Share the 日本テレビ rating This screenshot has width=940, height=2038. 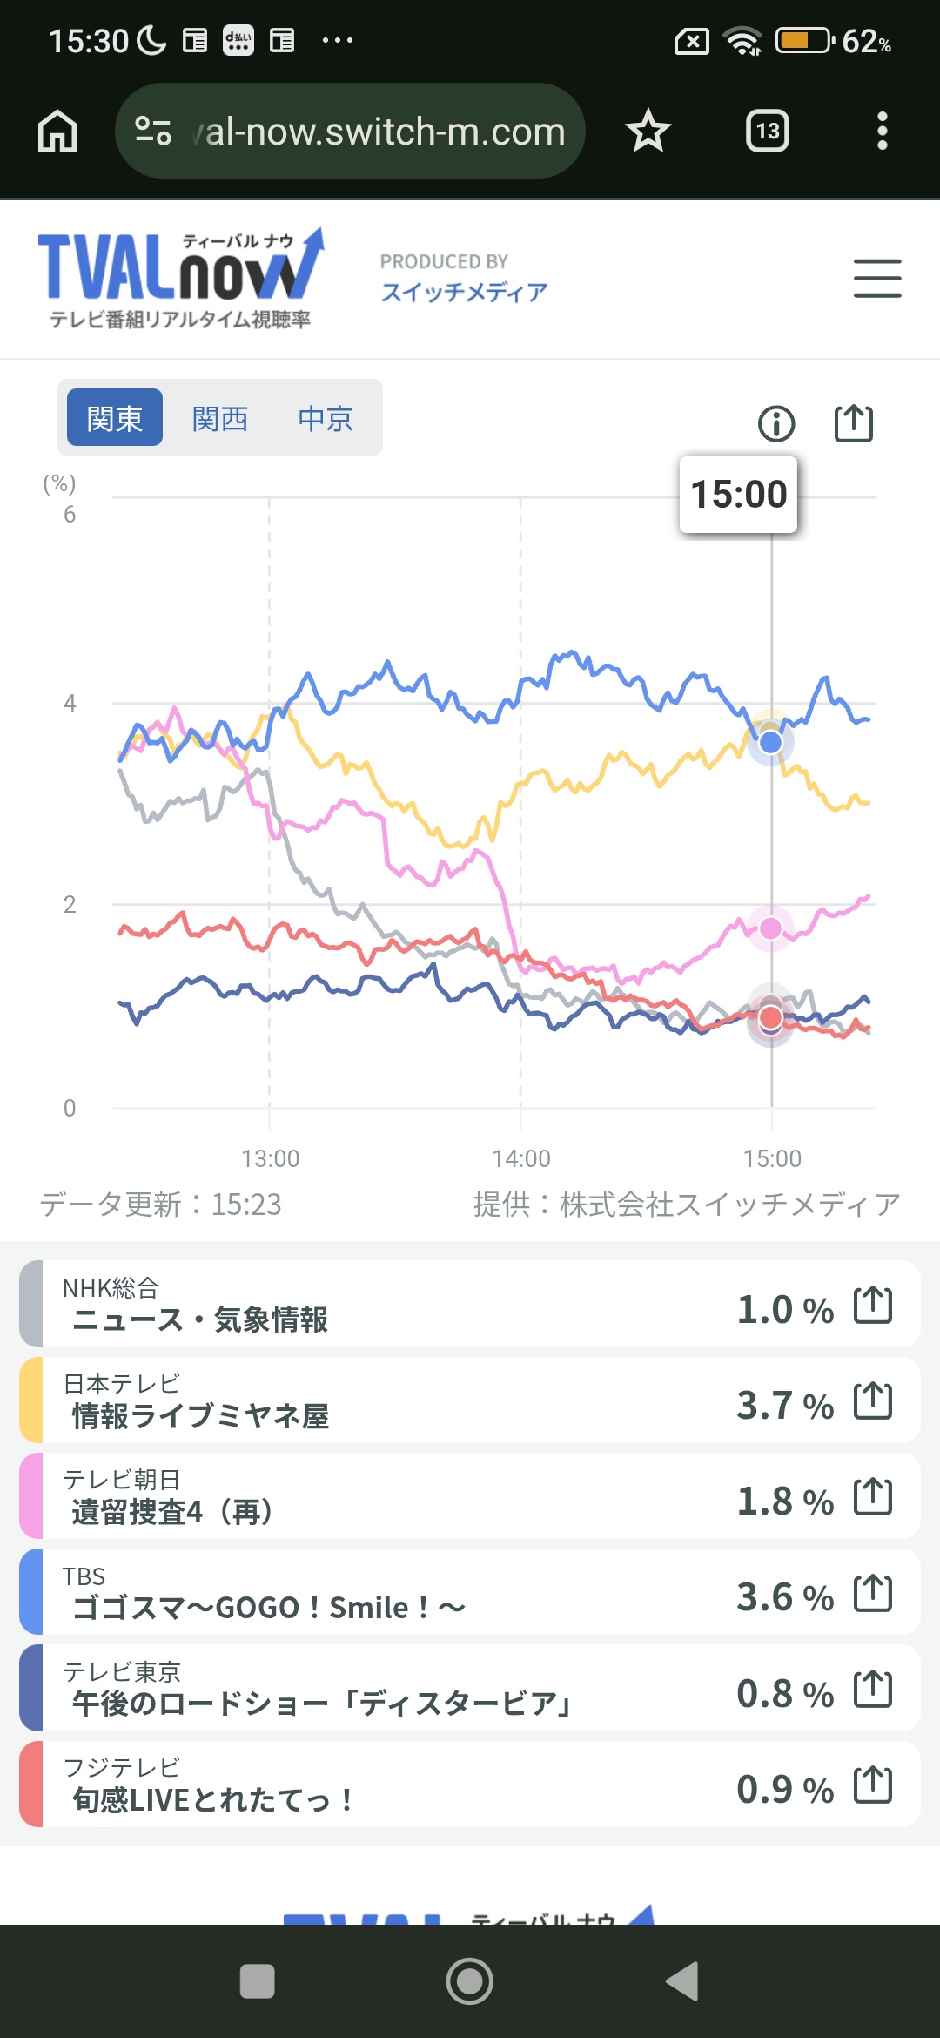point(873,1400)
